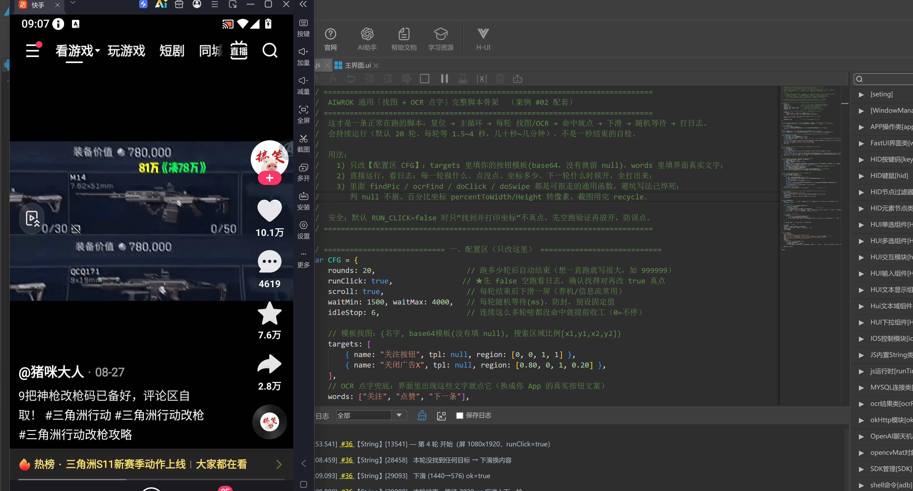Click the H-UI designer icon
Image resolution: width=913 pixels, height=491 pixels.
point(483,39)
